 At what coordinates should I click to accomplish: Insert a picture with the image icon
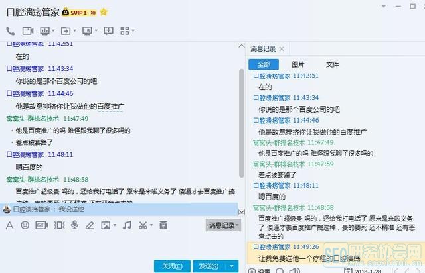106,225
